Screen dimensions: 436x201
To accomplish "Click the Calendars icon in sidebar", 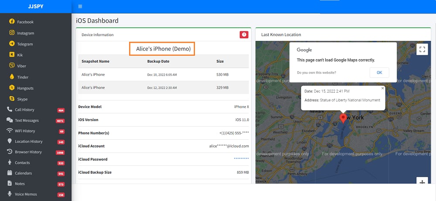I will coord(10,173).
